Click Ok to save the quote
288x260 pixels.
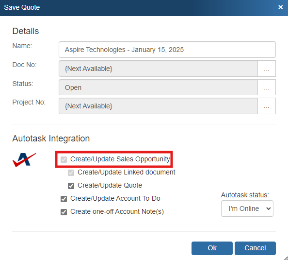pyautogui.click(x=212, y=248)
